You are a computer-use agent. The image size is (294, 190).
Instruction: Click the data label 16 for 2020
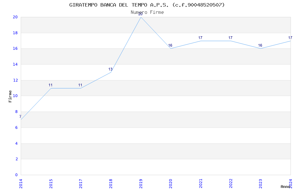point(170,46)
